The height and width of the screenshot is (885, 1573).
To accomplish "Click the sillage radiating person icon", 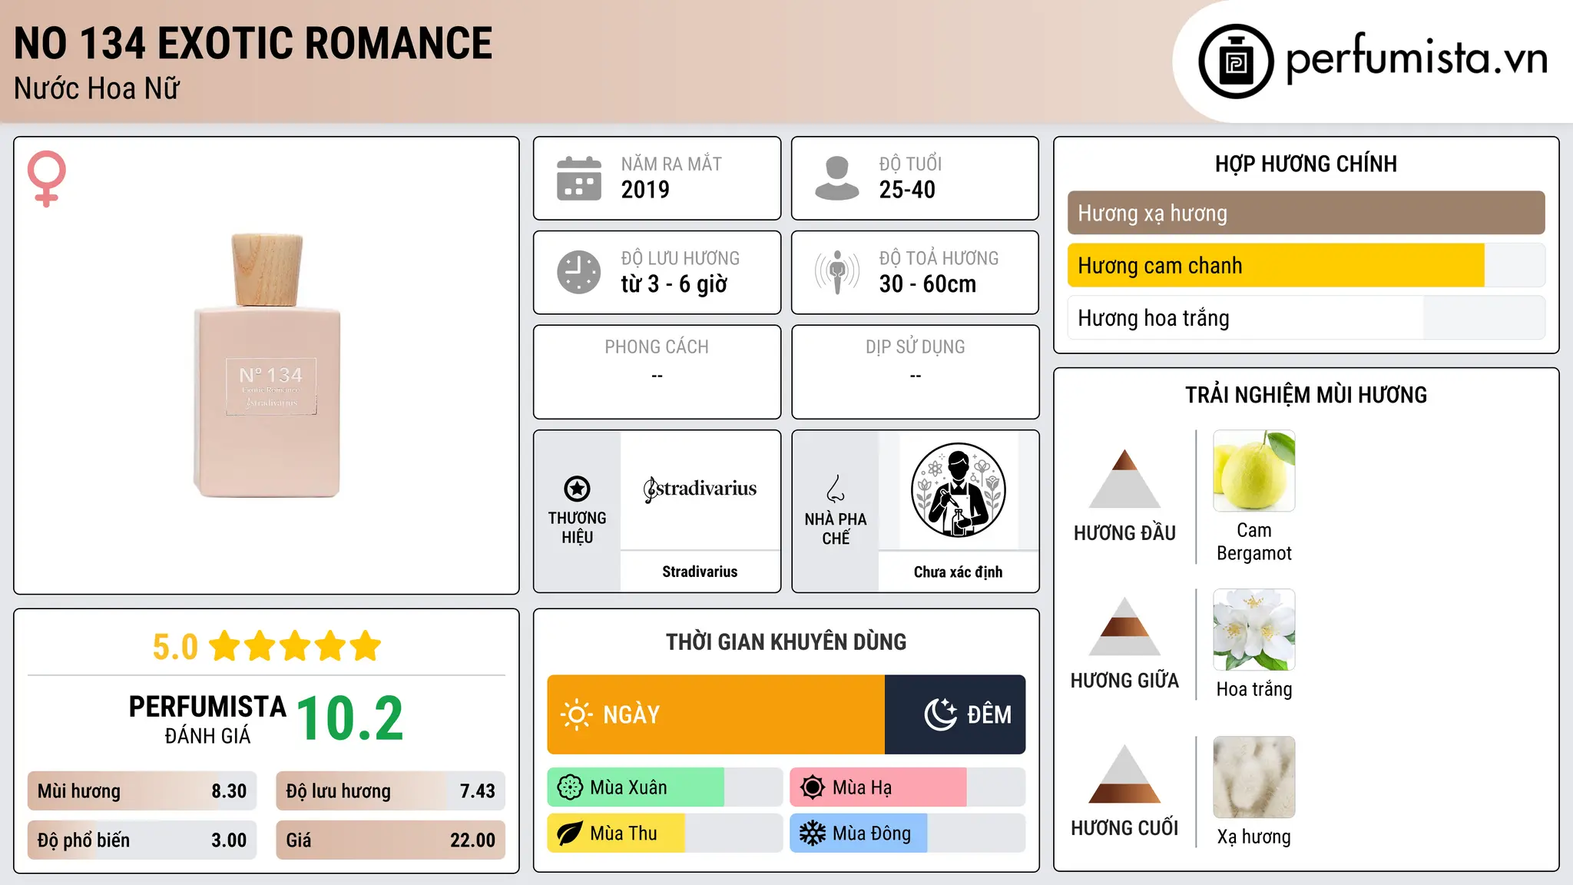I will tap(837, 272).
